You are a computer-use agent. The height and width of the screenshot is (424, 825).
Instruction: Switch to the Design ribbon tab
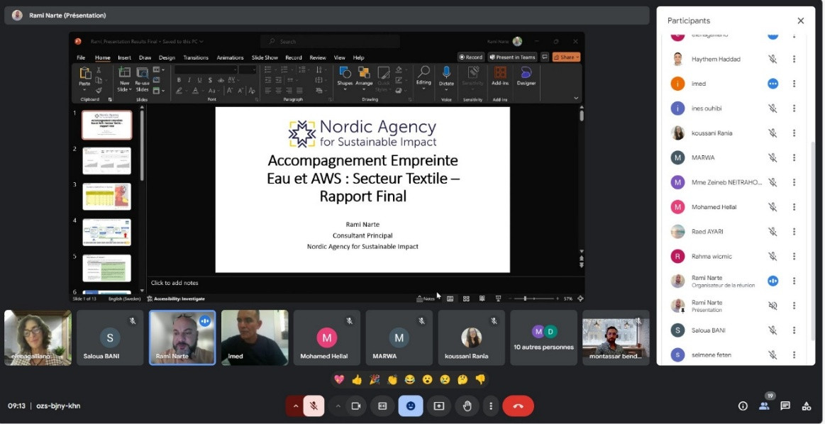coord(167,58)
